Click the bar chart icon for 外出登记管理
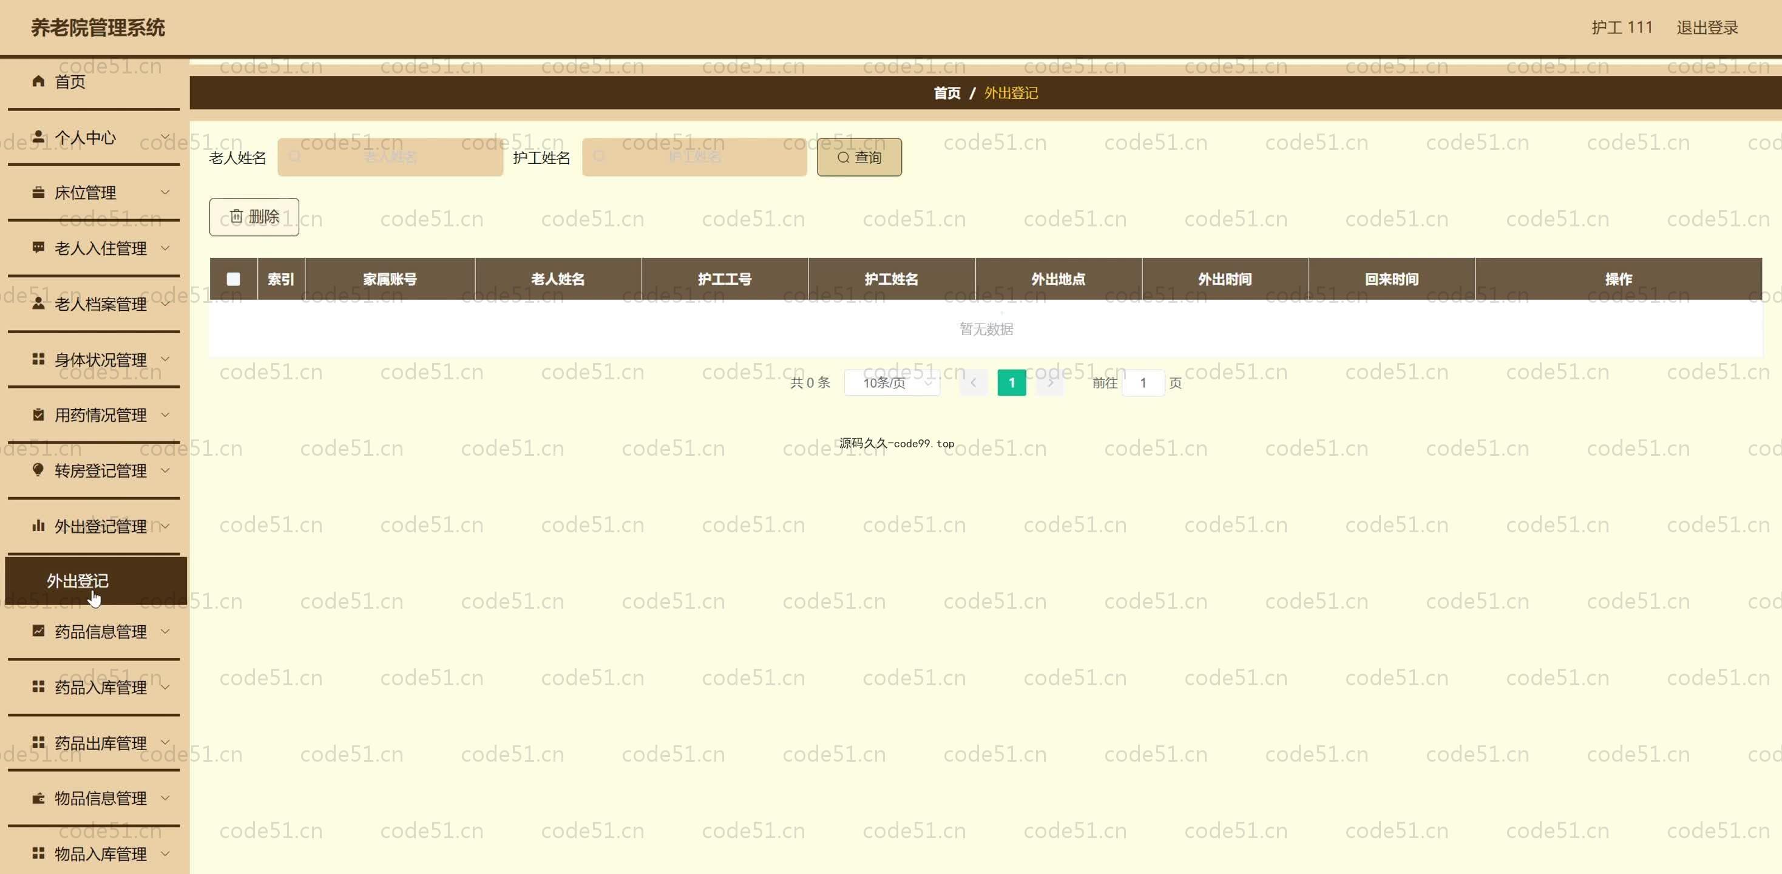The width and height of the screenshot is (1782, 874). (38, 526)
